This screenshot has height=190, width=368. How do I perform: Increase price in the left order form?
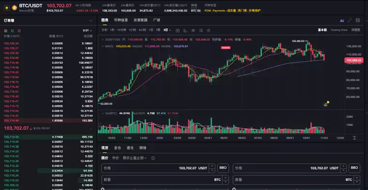(212, 166)
